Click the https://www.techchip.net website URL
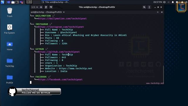This screenshot has width=188, height=106. pos(75,69)
